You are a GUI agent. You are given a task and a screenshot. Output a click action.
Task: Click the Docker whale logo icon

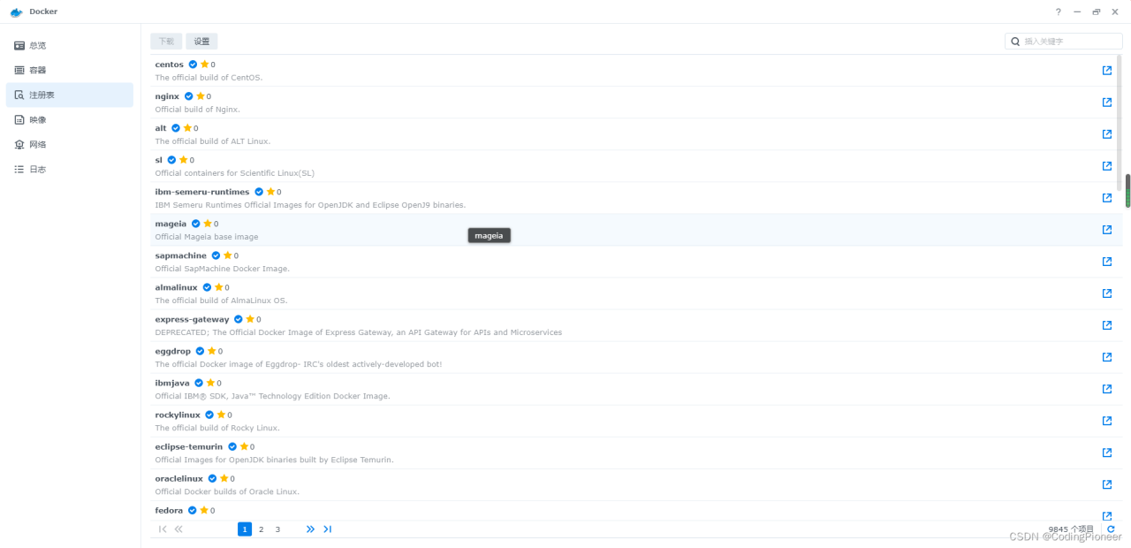(16, 11)
